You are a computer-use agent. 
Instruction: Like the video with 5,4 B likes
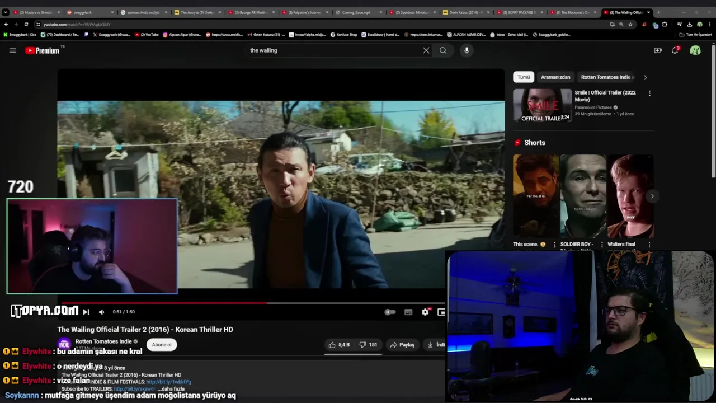[340, 345]
